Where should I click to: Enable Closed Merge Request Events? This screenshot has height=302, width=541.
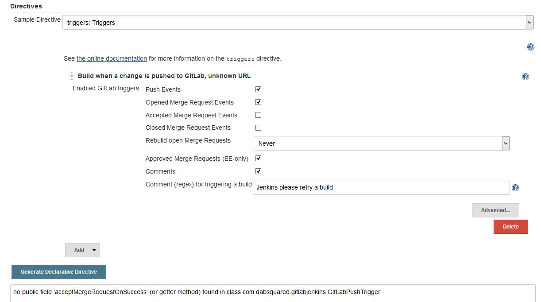[x=259, y=128]
